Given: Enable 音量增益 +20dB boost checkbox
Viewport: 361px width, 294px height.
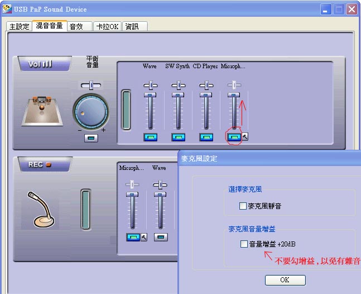Looking at the screenshot, I should 244,244.
